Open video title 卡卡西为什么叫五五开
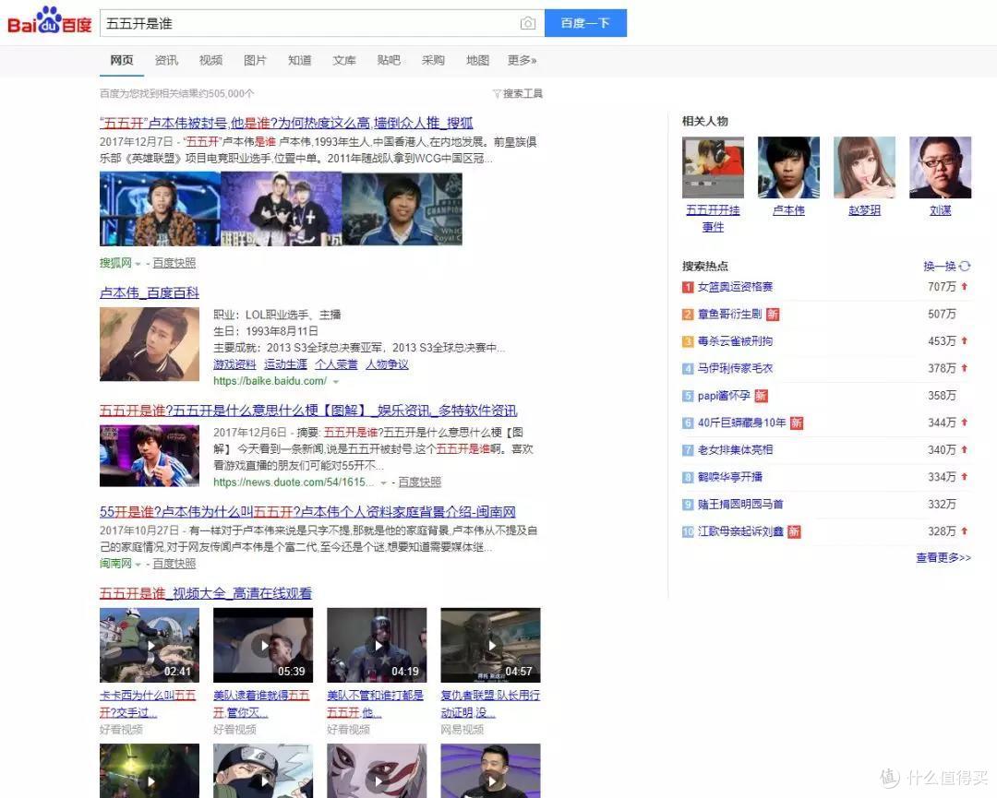 [148, 704]
